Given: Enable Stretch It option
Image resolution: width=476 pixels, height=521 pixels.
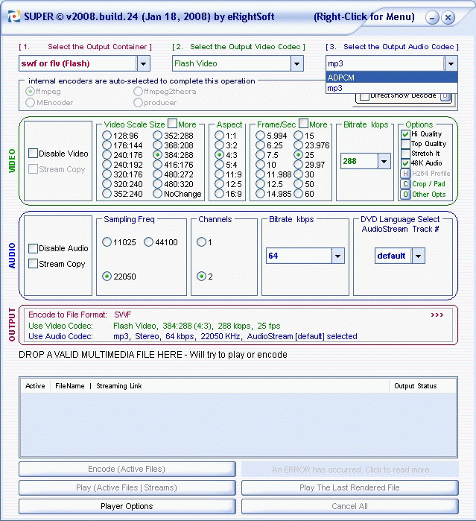Looking at the screenshot, I should tap(405, 154).
